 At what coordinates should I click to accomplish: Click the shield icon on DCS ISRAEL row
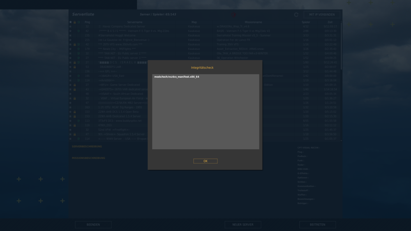pos(79,62)
